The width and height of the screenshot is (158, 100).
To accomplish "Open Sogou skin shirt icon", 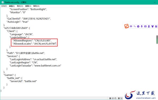I will tap(152, 27).
